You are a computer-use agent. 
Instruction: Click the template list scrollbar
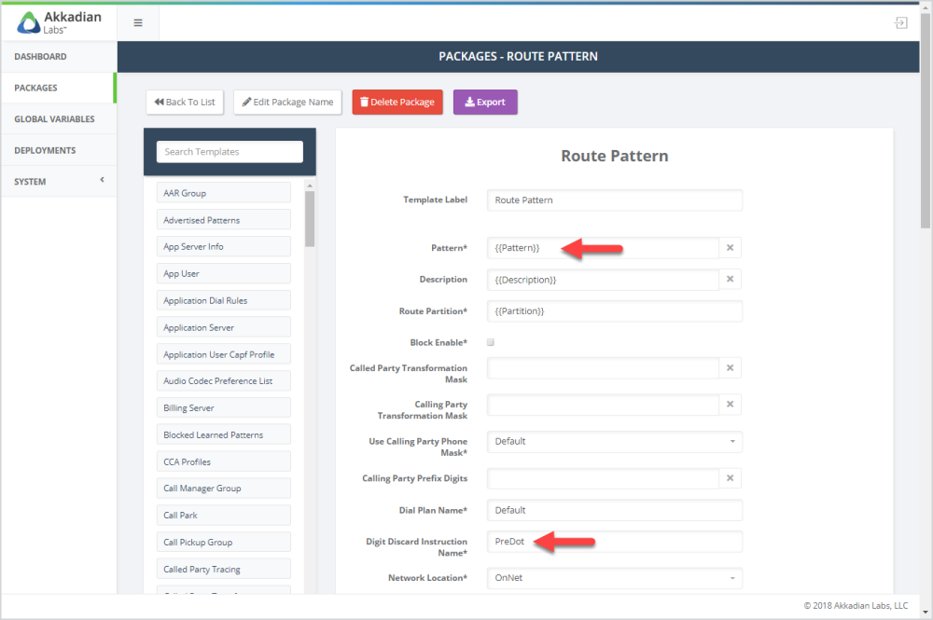(310, 220)
